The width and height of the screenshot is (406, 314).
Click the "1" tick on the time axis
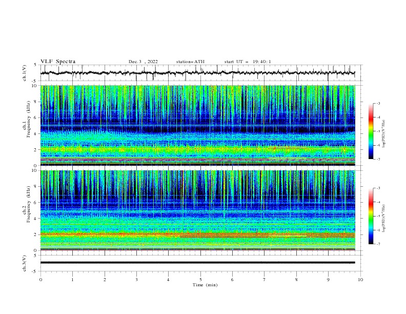coord(72,280)
